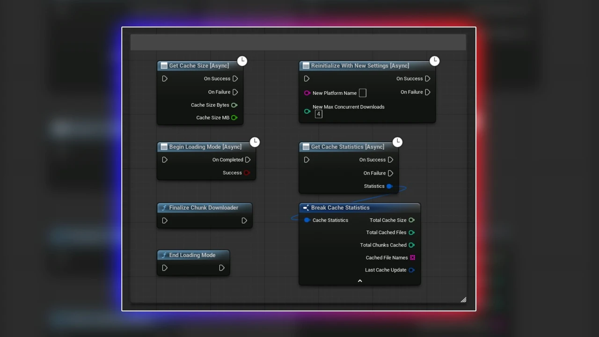Image resolution: width=599 pixels, height=337 pixels.
Task: Click the New Platform Name input pin
Action: (x=307, y=93)
